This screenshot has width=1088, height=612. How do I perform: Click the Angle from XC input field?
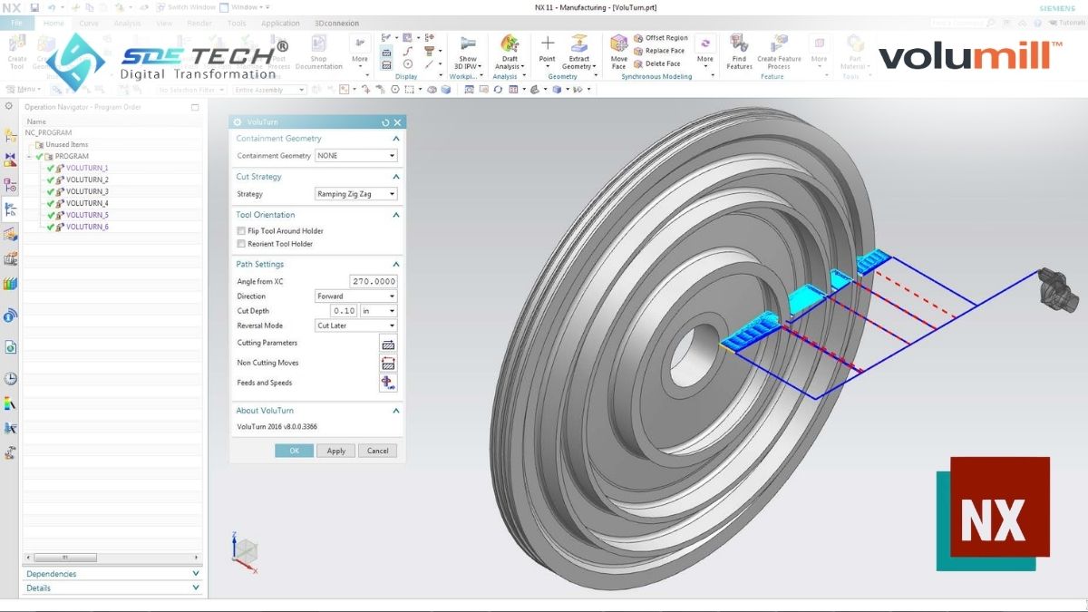[x=374, y=282]
